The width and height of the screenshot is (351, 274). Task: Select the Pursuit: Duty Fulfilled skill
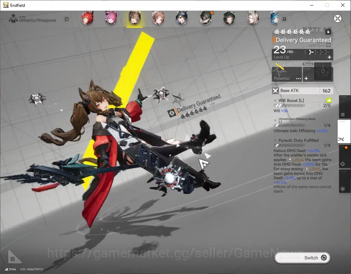298,140
